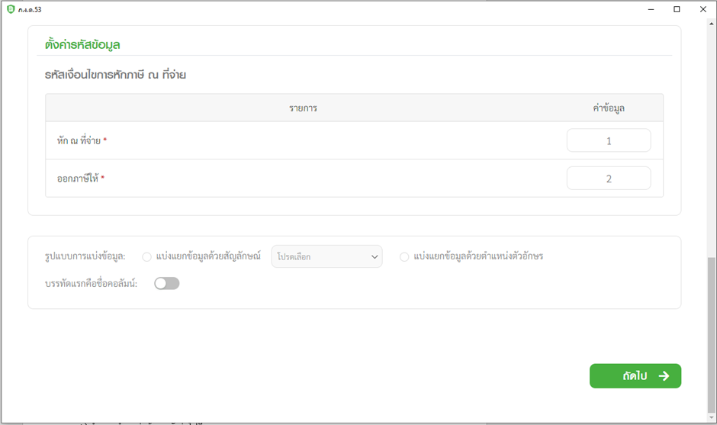Screen dimensions: 717x425
Task: Select แบ่งแยกข้อมูลด้วยตำแหน่งตัวอักษร radio button
Action: (x=404, y=257)
